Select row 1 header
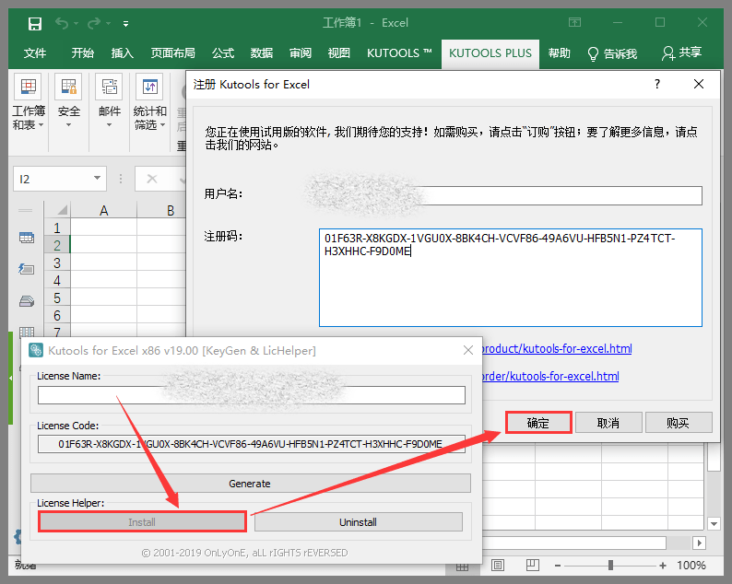The height and width of the screenshot is (584, 732). click(x=57, y=228)
